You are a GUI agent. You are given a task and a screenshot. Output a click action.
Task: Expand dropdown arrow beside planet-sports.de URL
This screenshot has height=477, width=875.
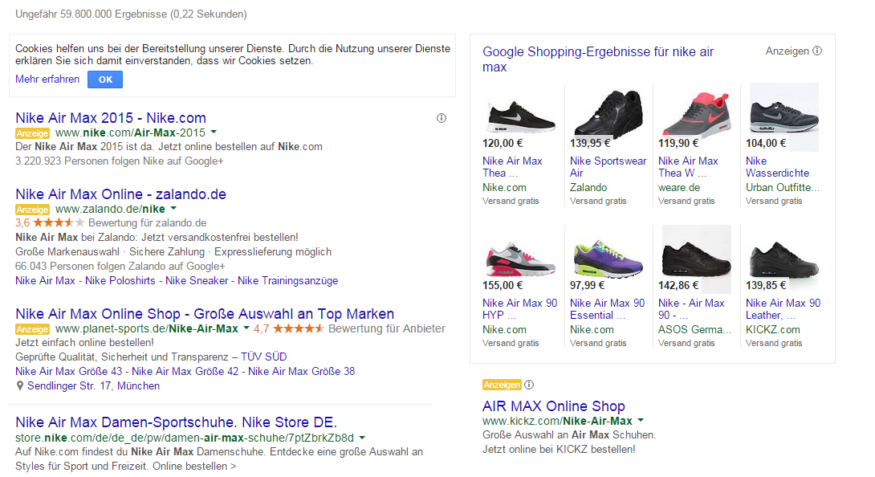coord(246,328)
